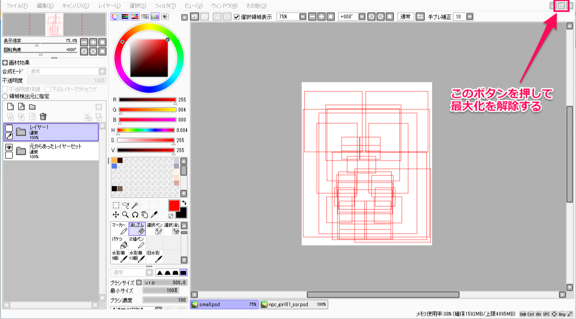Select the move tool
Viewport: 576px width, 319px height.
116,215
